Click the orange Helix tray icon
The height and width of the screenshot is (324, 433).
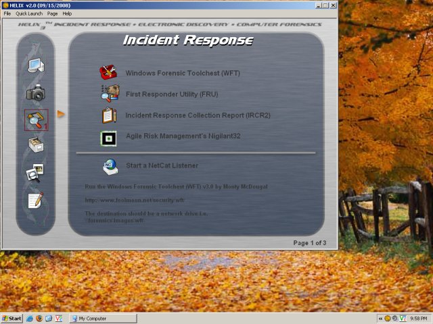point(388,319)
